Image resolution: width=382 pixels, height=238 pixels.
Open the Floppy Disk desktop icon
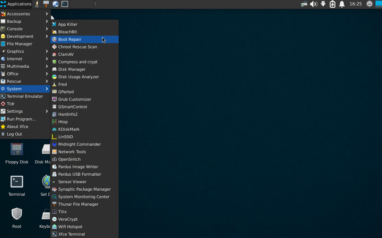click(x=17, y=149)
